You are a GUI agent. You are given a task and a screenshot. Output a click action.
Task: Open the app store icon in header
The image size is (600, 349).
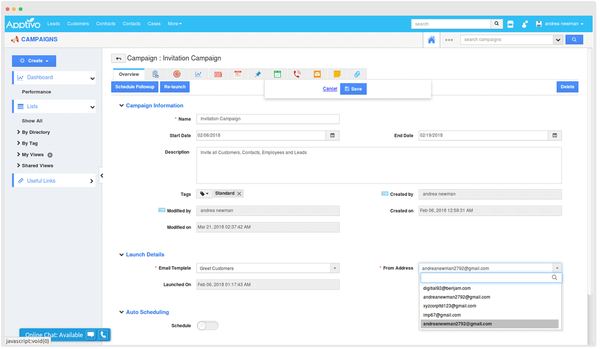point(510,24)
